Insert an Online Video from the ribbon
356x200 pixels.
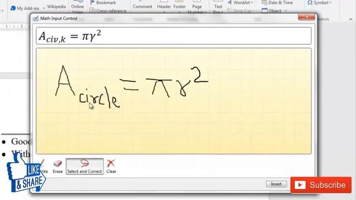(77, 7)
